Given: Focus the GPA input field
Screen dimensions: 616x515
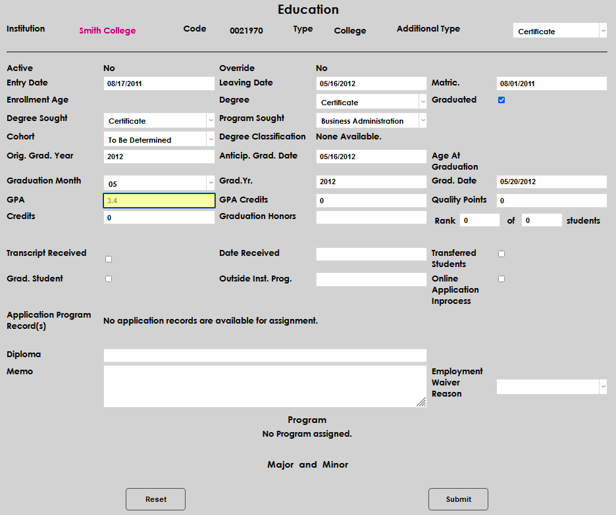Looking at the screenshot, I should pos(159,201).
